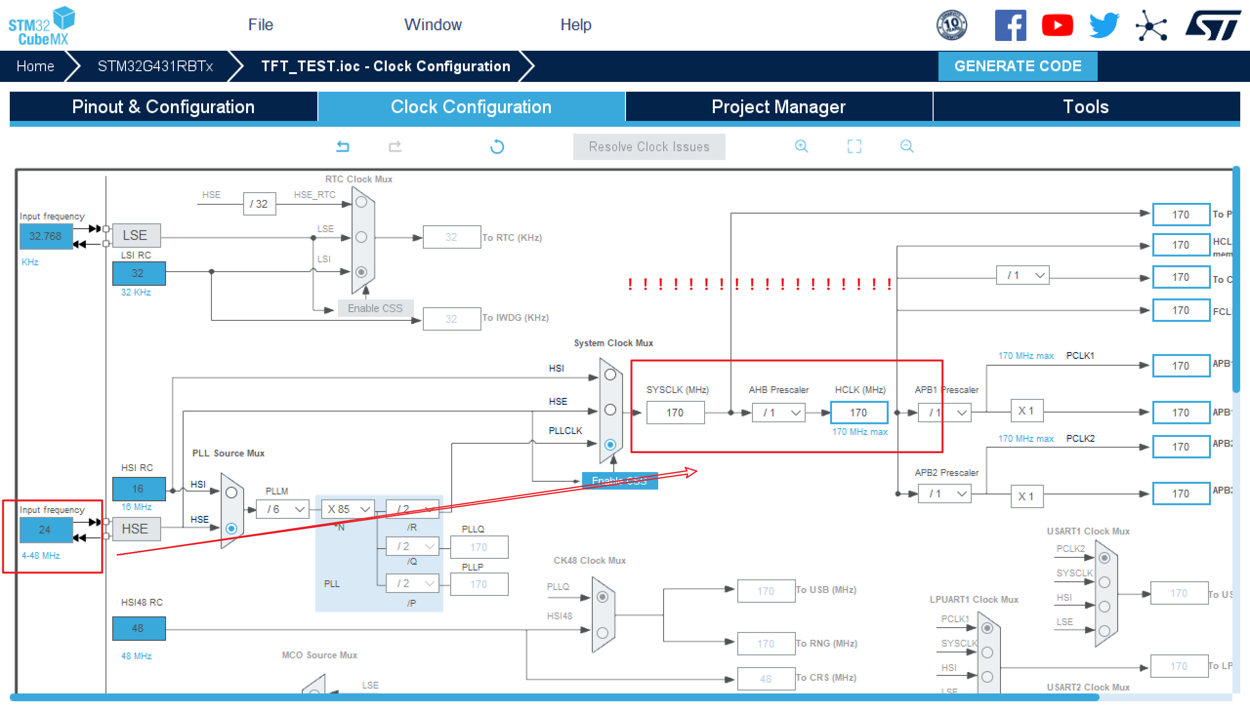Click the HSE oscillator block
The width and height of the screenshot is (1250, 711).
(136, 529)
